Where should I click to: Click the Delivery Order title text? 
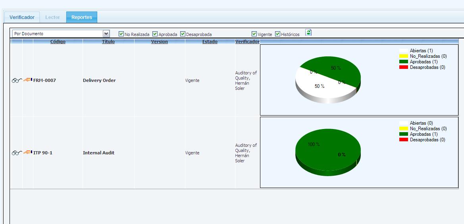99,80
